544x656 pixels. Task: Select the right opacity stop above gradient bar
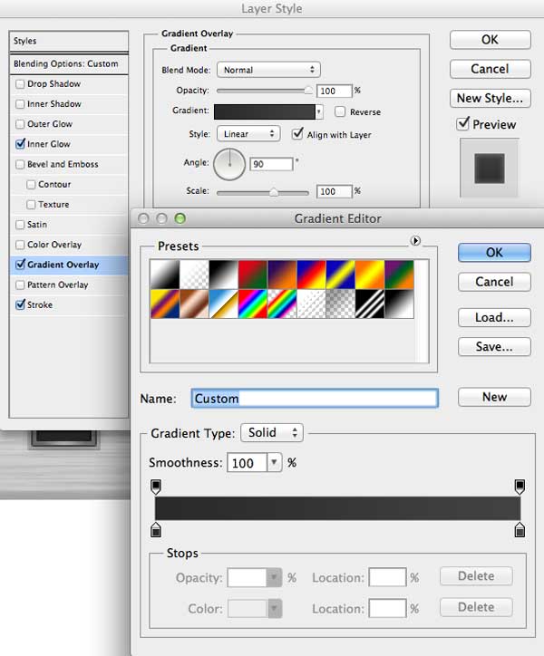(520, 487)
